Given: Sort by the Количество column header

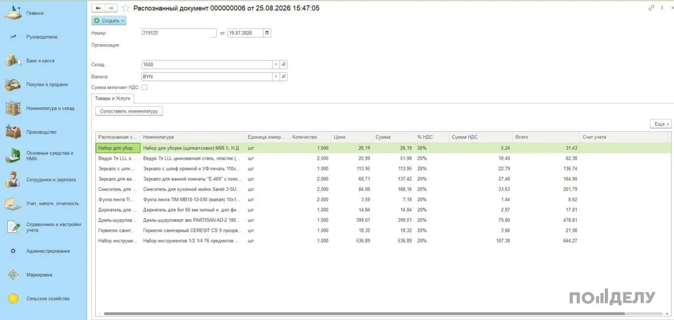Looking at the screenshot, I should click(x=310, y=137).
